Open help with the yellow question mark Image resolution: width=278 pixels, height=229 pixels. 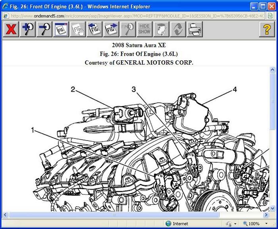[x=267, y=29]
